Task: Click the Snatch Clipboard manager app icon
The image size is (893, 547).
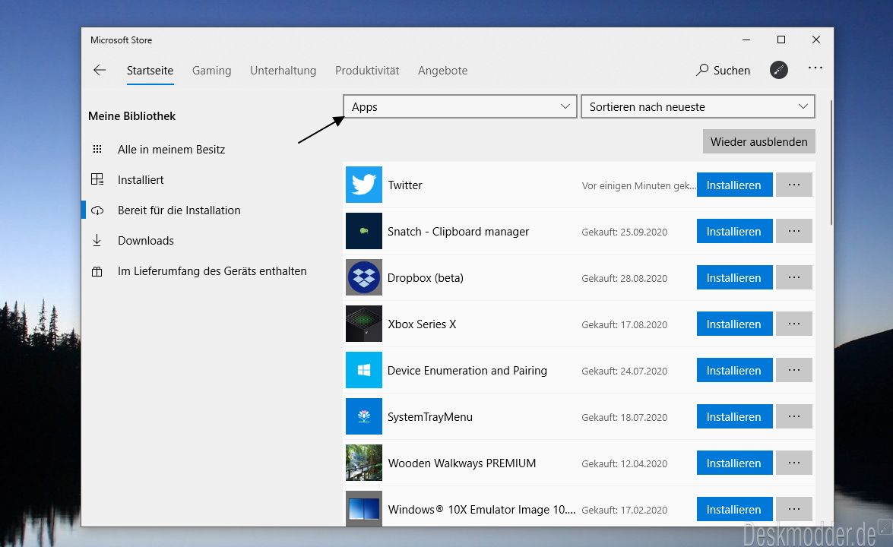Action: click(364, 230)
